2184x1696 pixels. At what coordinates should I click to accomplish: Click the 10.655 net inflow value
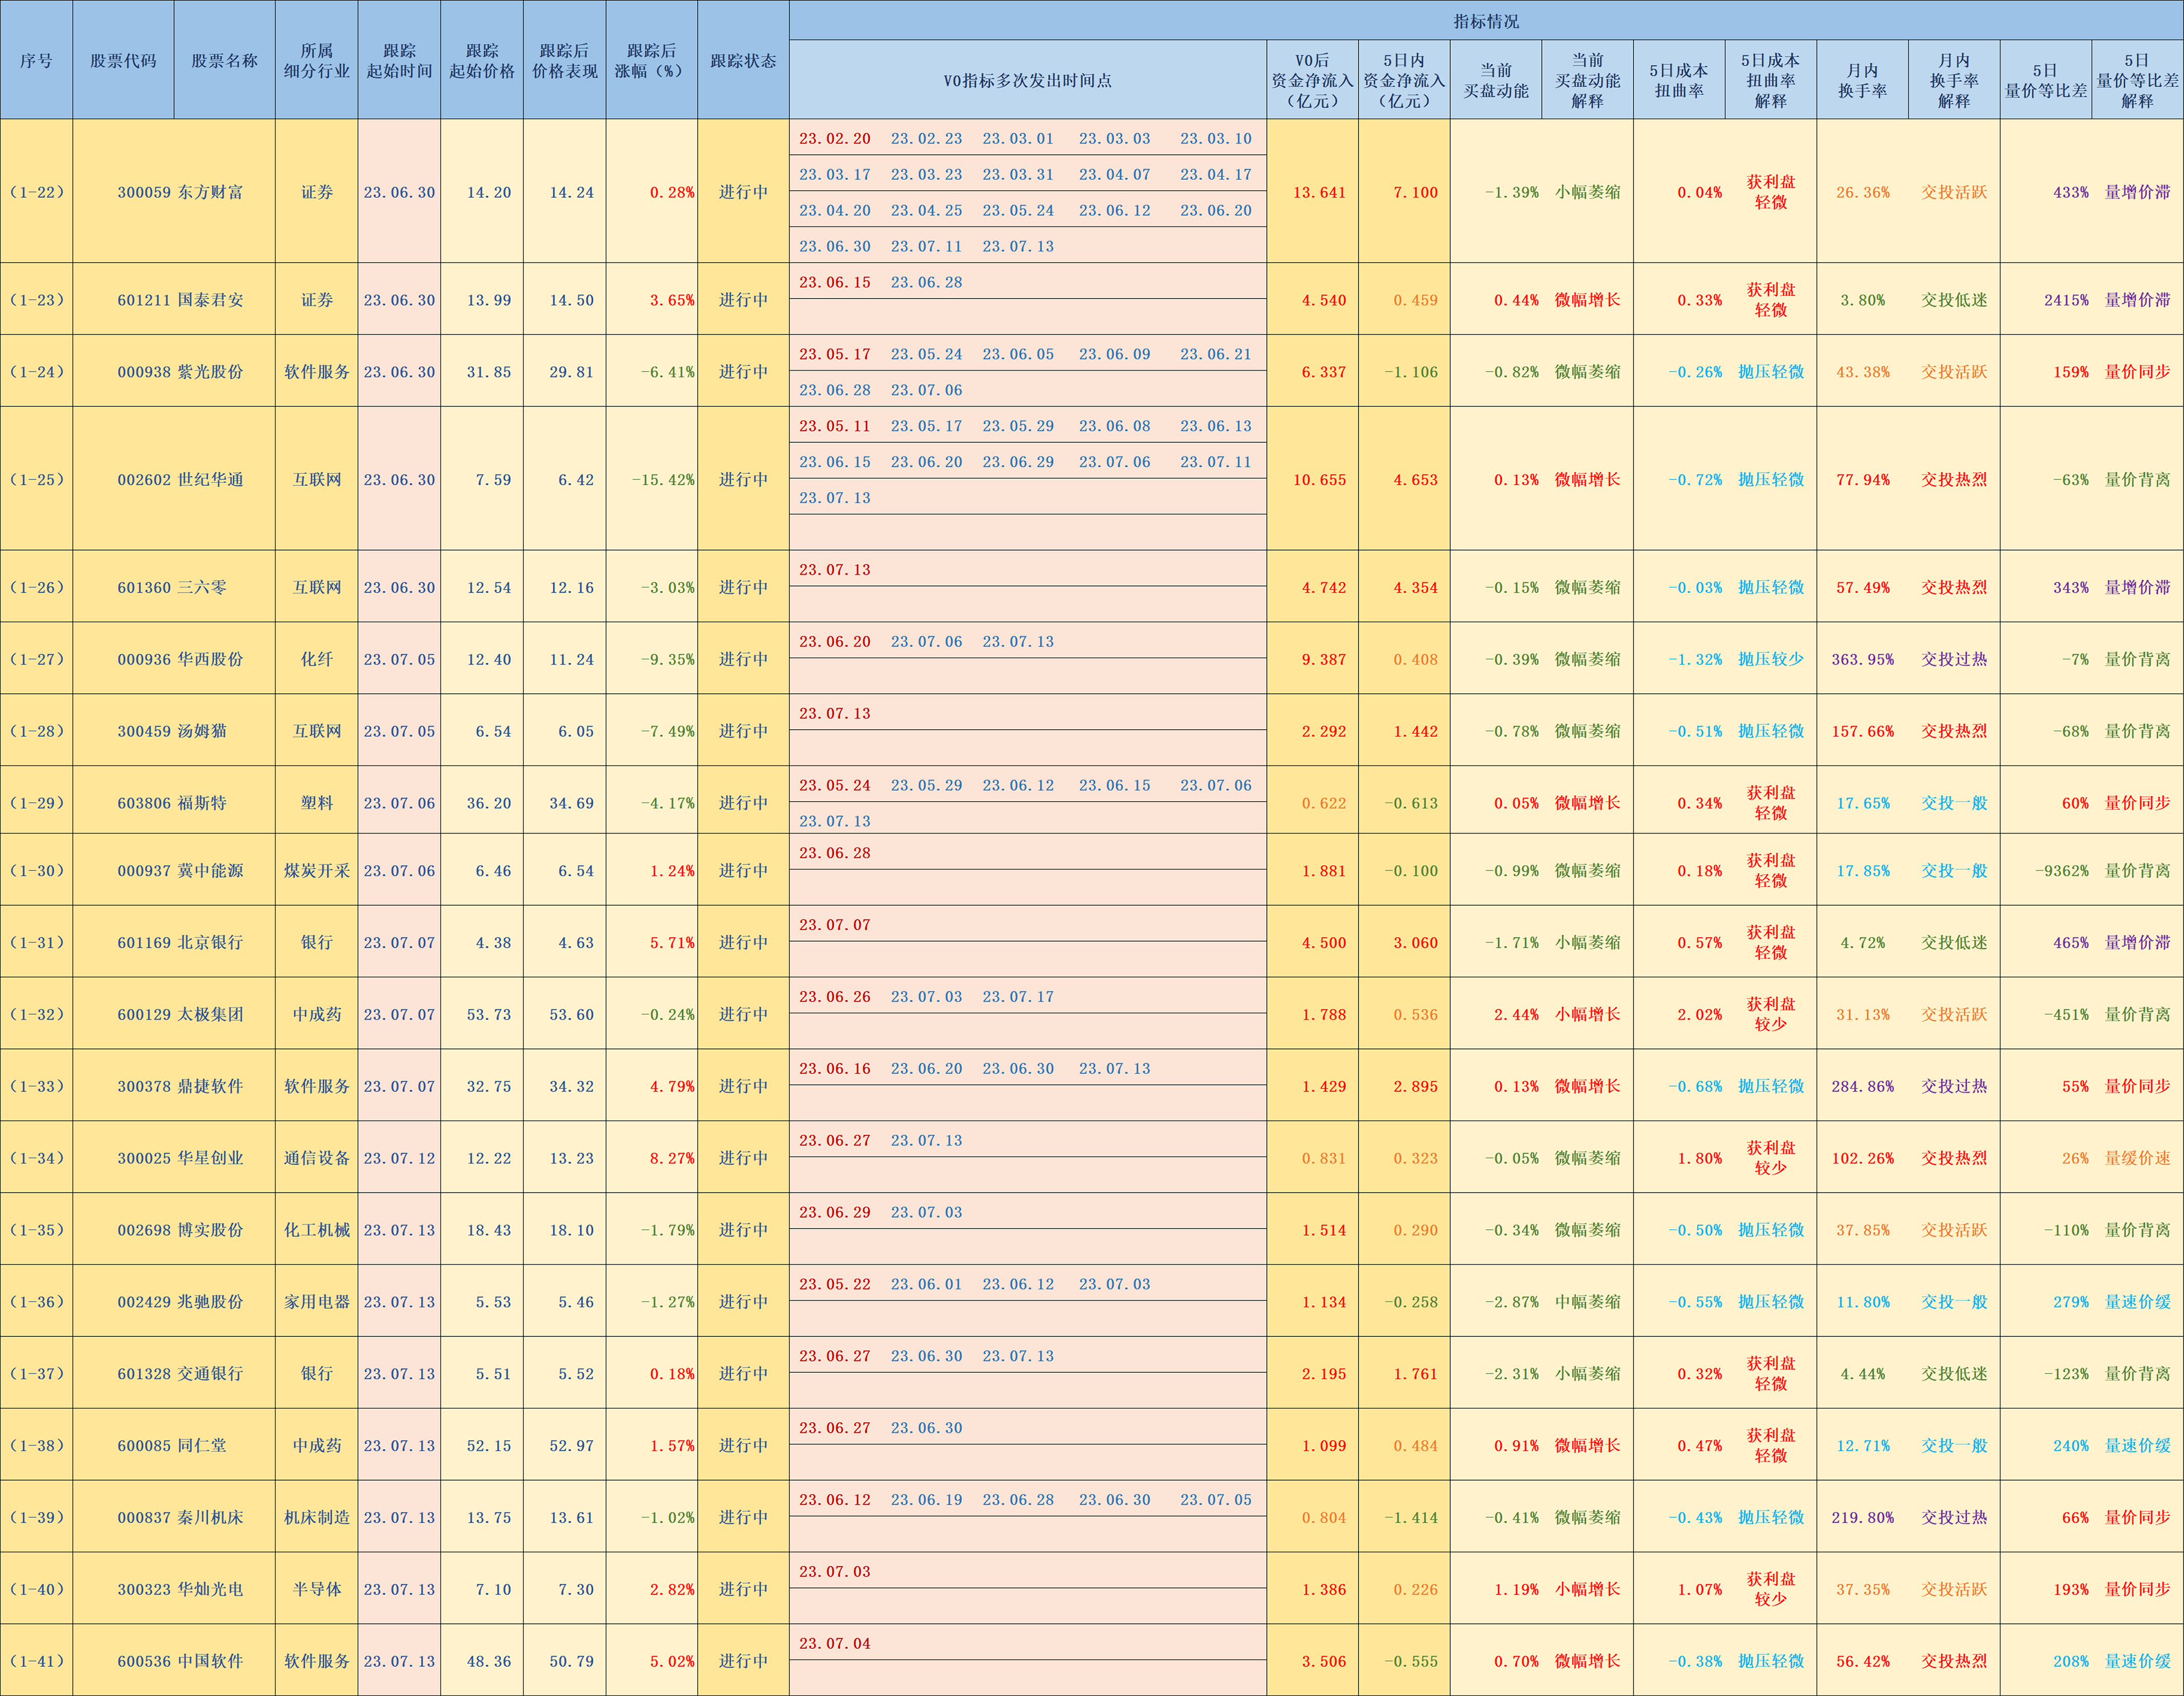click(1312, 480)
